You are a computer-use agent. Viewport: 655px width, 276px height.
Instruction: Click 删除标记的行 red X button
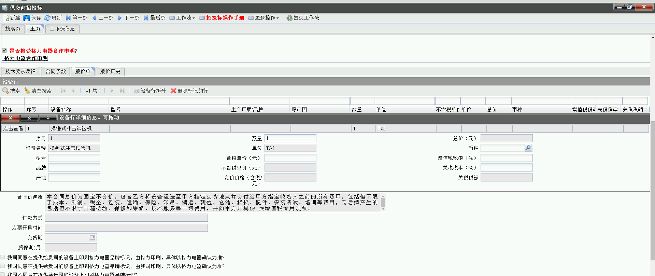click(189, 91)
